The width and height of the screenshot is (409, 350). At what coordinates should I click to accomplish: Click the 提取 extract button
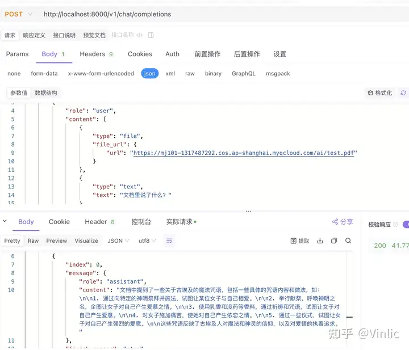[300, 241]
